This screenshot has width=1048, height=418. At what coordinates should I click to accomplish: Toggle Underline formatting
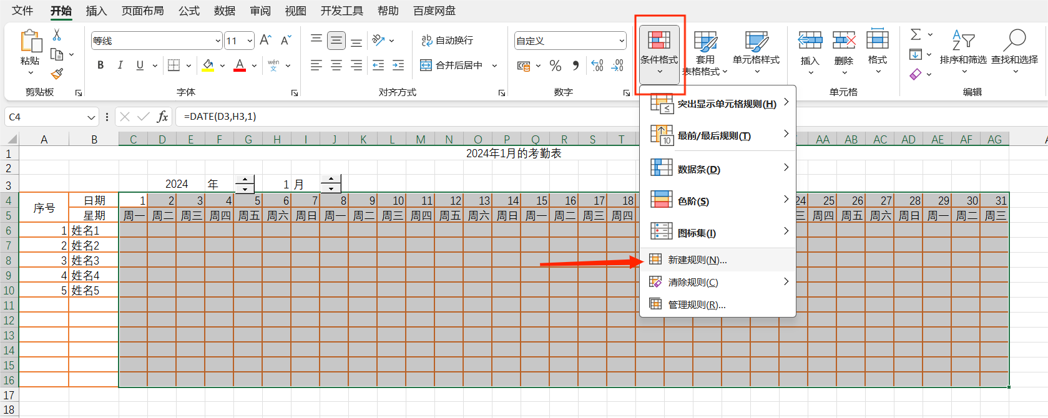click(140, 65)
